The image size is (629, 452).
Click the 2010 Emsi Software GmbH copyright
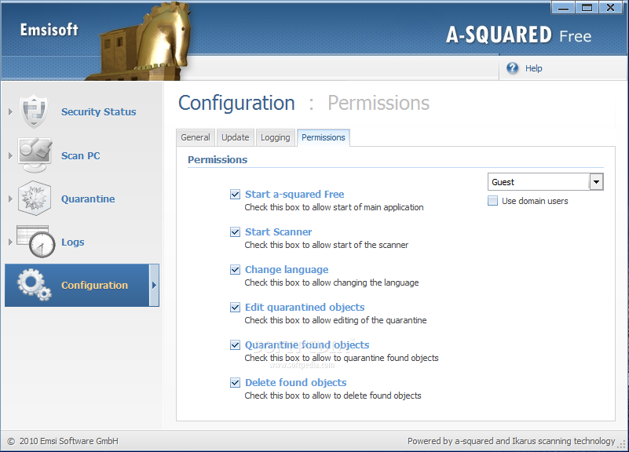63,441
